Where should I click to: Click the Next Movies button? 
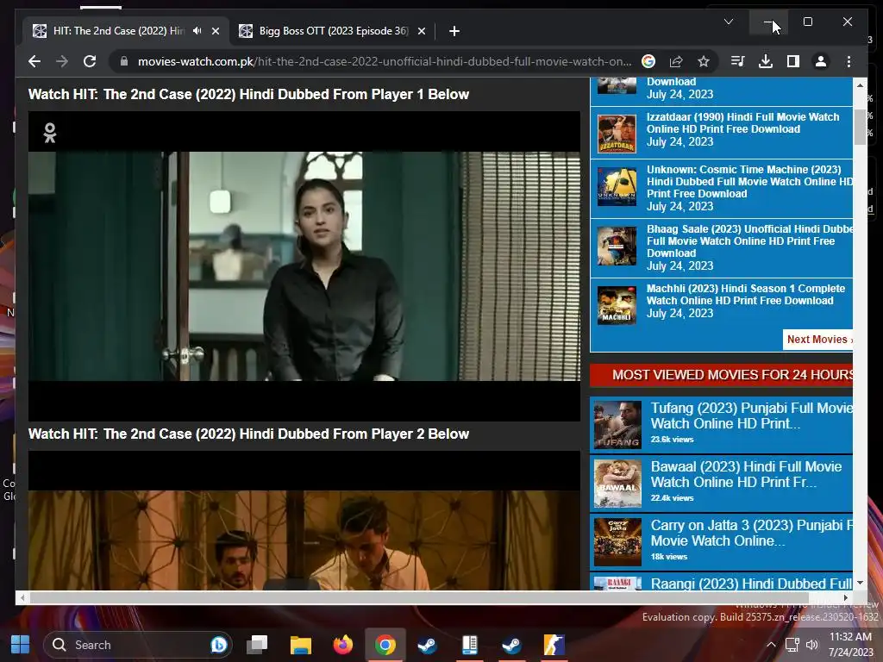(817, 340)
